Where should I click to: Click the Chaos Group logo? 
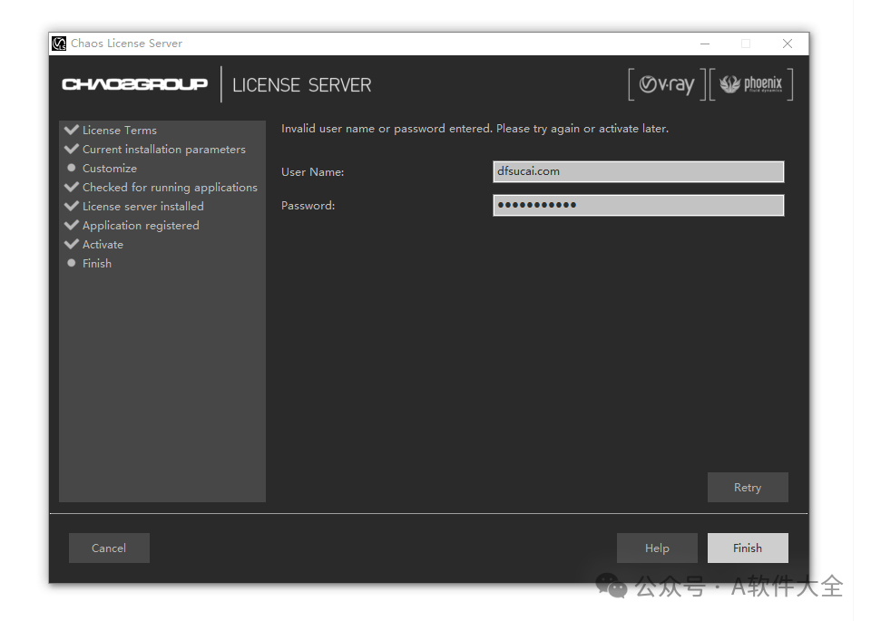[x=134, y=83]
